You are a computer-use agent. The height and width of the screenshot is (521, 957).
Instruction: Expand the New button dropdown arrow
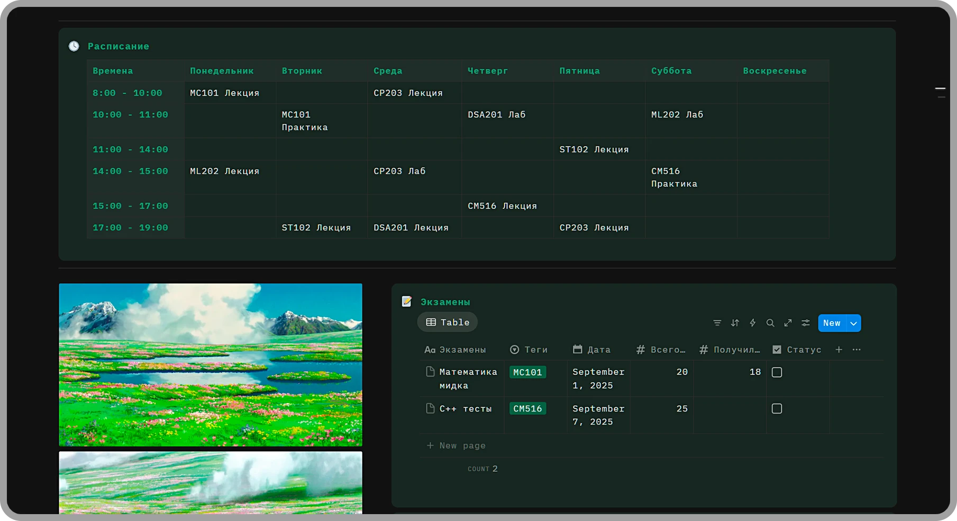853,323
